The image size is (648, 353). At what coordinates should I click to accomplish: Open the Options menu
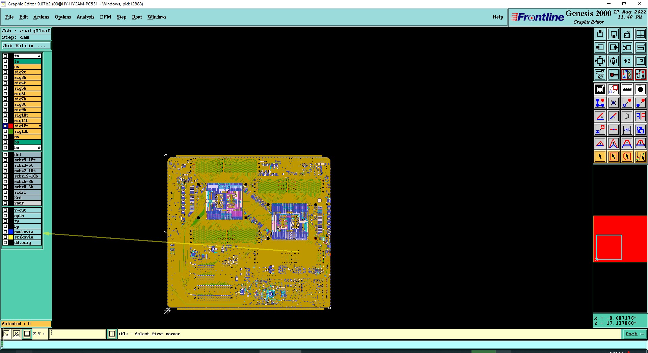[x=63, y=17]
